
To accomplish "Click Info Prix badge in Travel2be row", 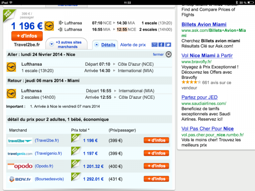I will 76,138.
